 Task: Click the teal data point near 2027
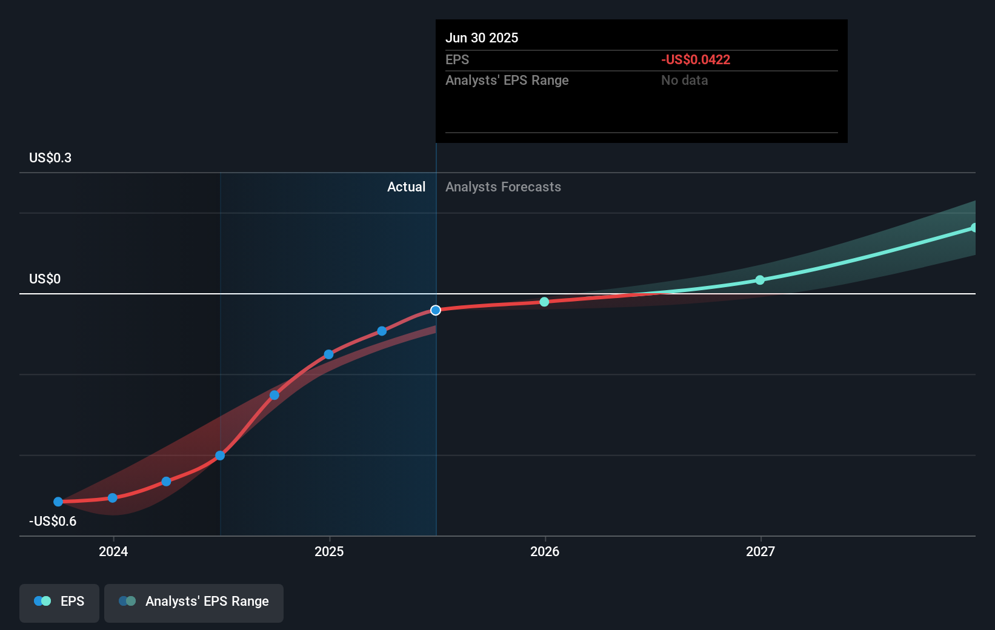(x=760, y=280)
